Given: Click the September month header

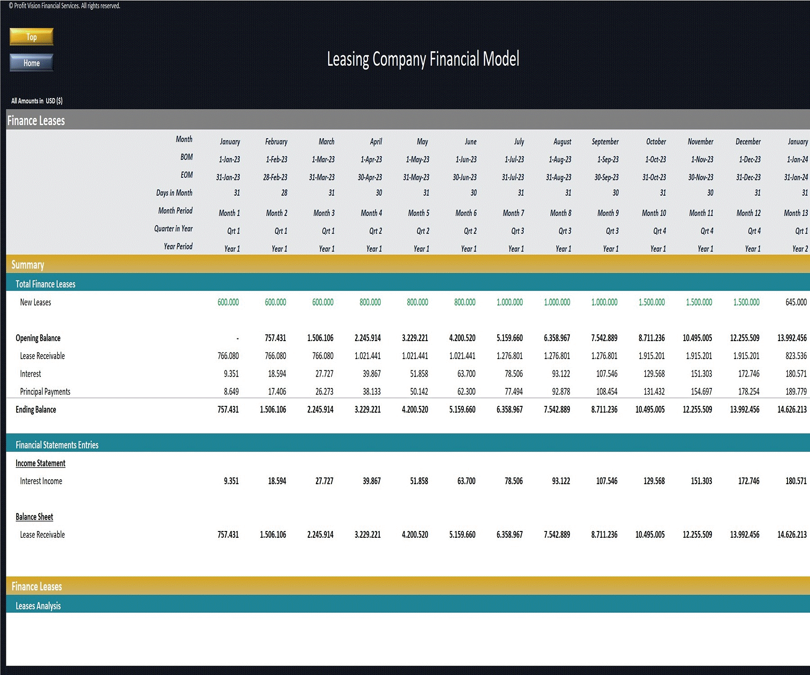Looking at the screenshot, I should [605, 141].
